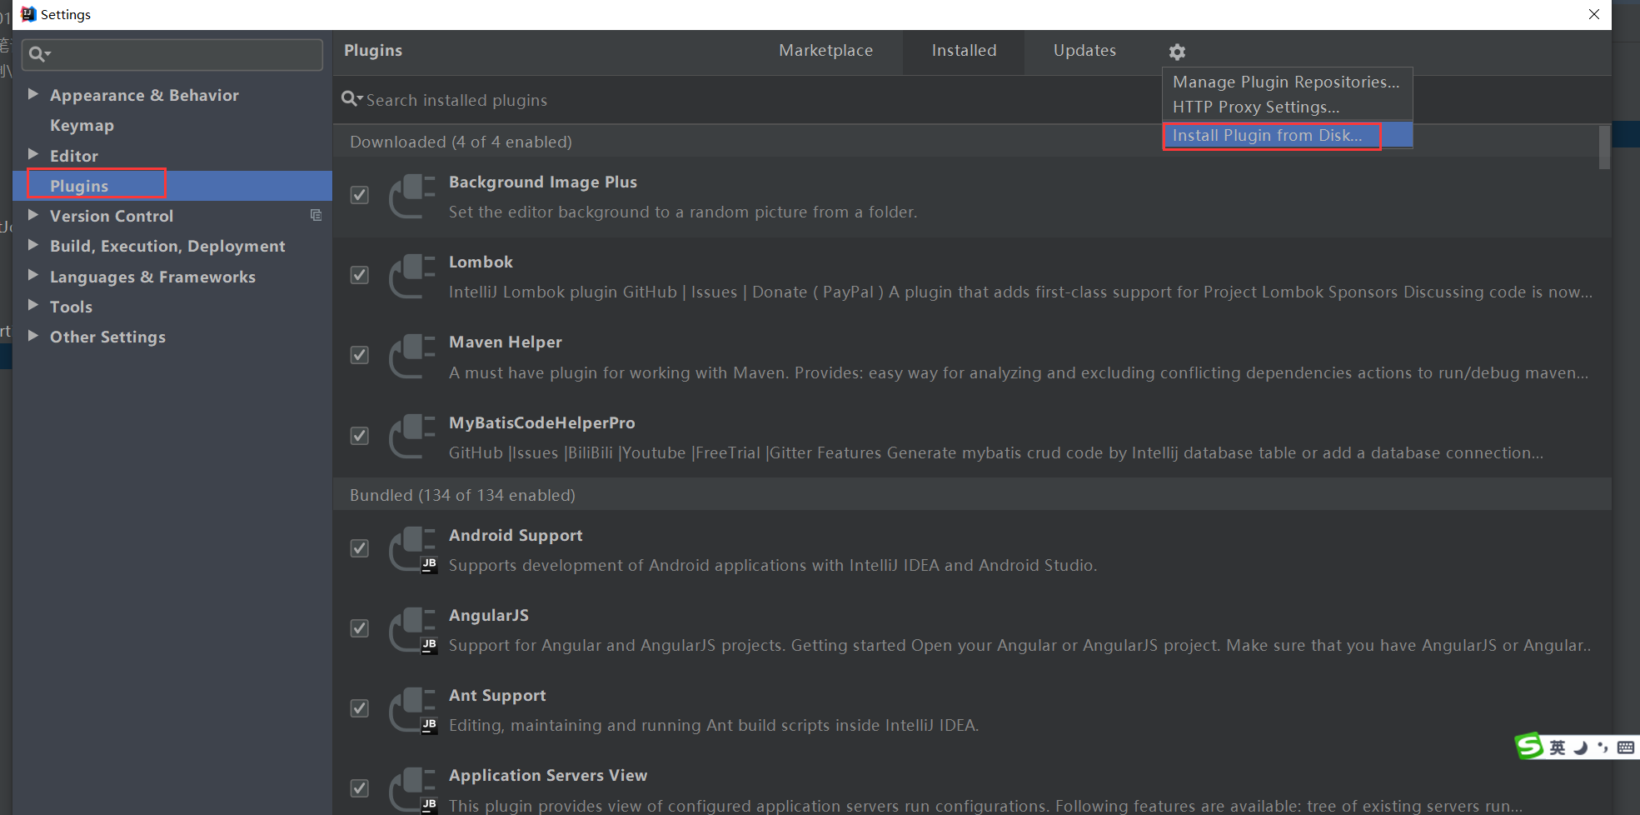This screenshot has height=815, width=1640.
Task: Click the Lombok plugin icon
Action: pos(412,277)
